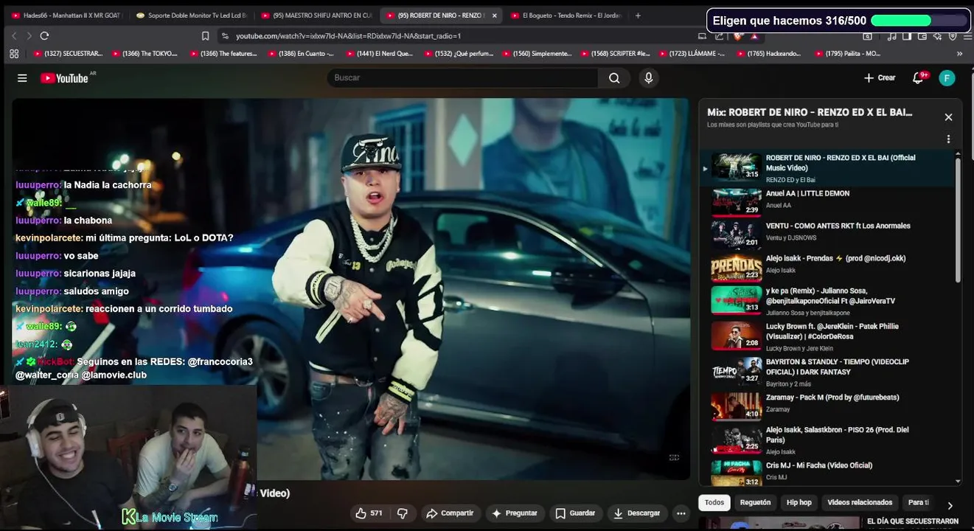This screenshot has height=531, width=974.
Task: Select the Hip hop filter chip
Action: coord(799,502)
